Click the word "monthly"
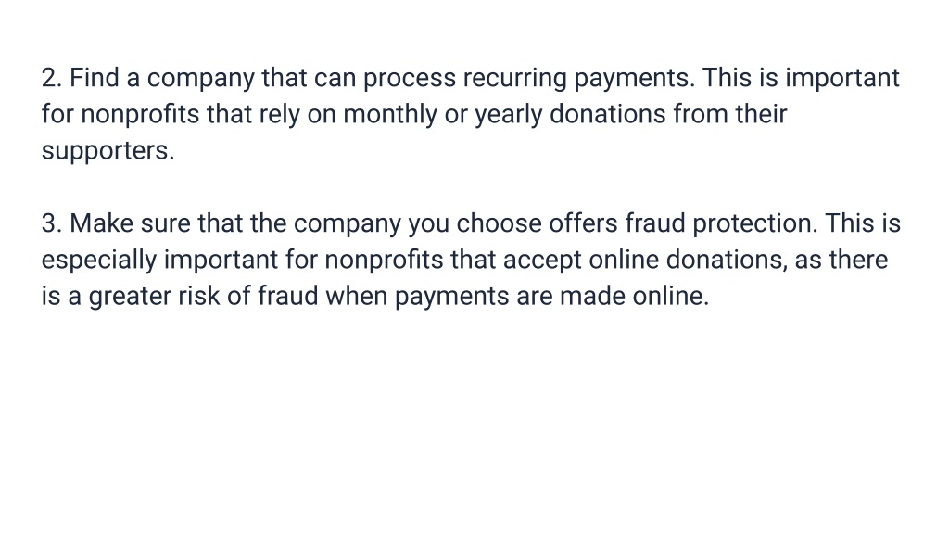The image size is (949, 534). [390, 116]
